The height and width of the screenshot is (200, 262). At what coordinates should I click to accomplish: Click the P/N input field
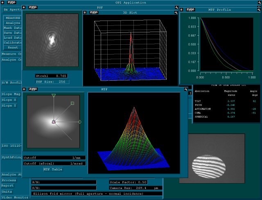click(64, 182)
